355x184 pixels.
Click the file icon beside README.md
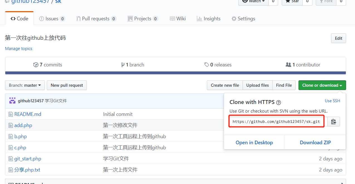[x=11, y=114]
